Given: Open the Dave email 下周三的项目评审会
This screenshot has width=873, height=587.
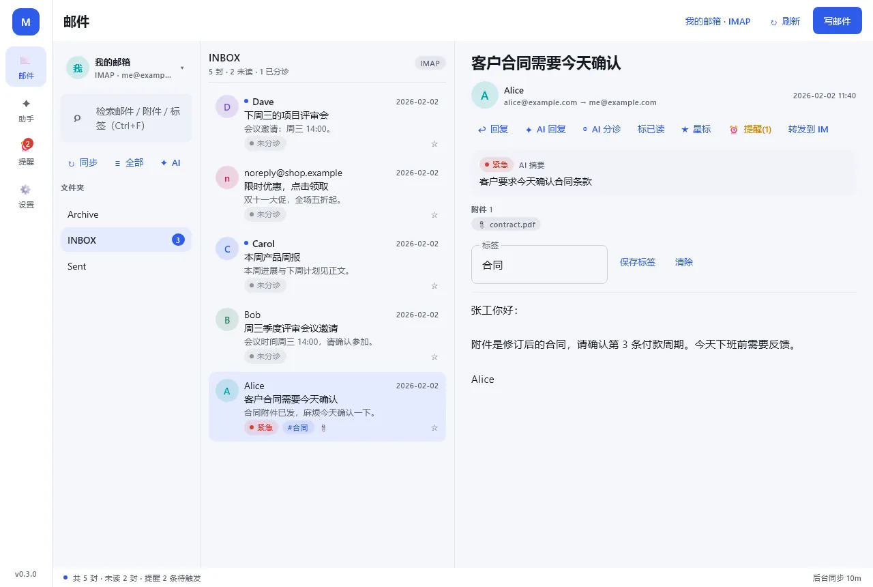Looking at the screenshot, I should [x=327, y=123].
